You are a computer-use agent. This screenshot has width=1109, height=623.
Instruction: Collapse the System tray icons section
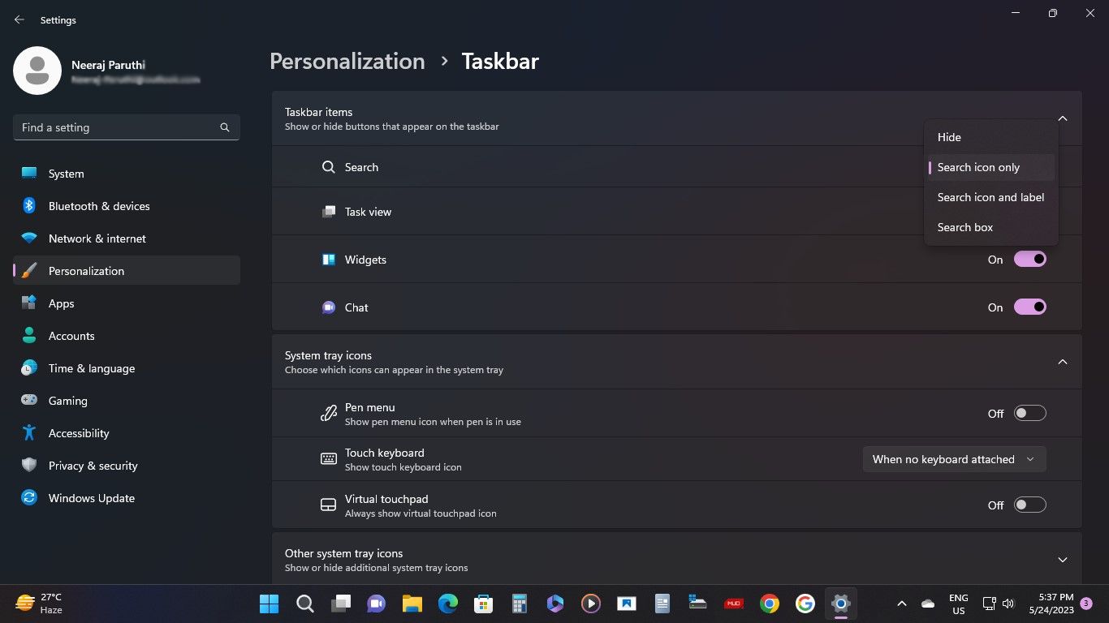click(x=1062, y=361)
